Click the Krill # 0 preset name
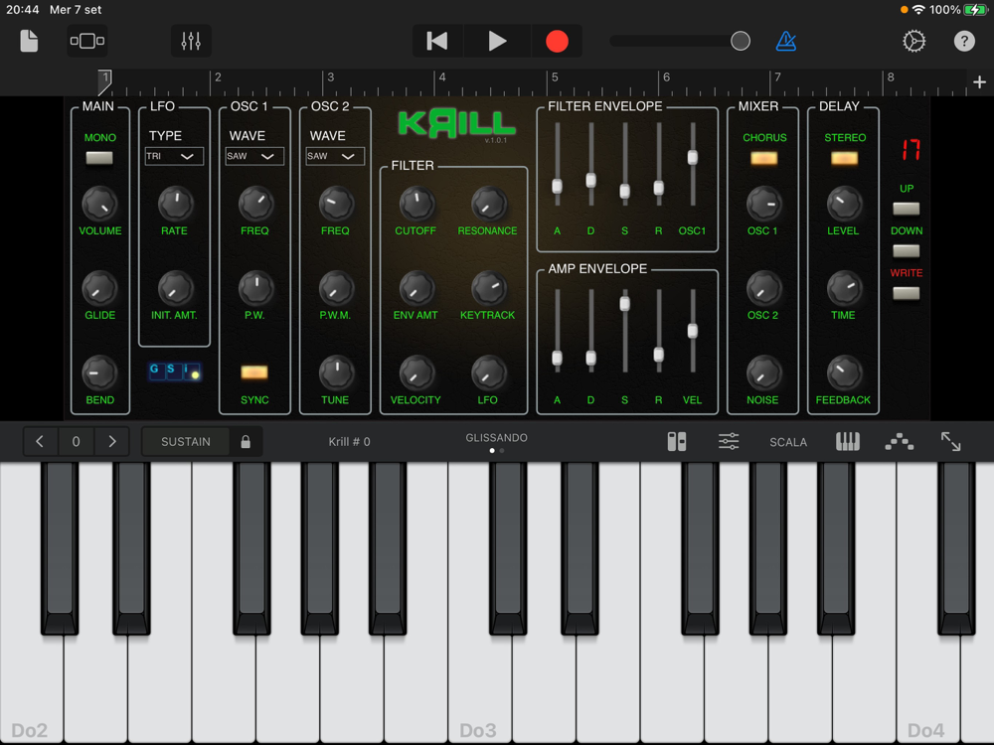Viewport: 994px width, 745px height. click(349, 442)
